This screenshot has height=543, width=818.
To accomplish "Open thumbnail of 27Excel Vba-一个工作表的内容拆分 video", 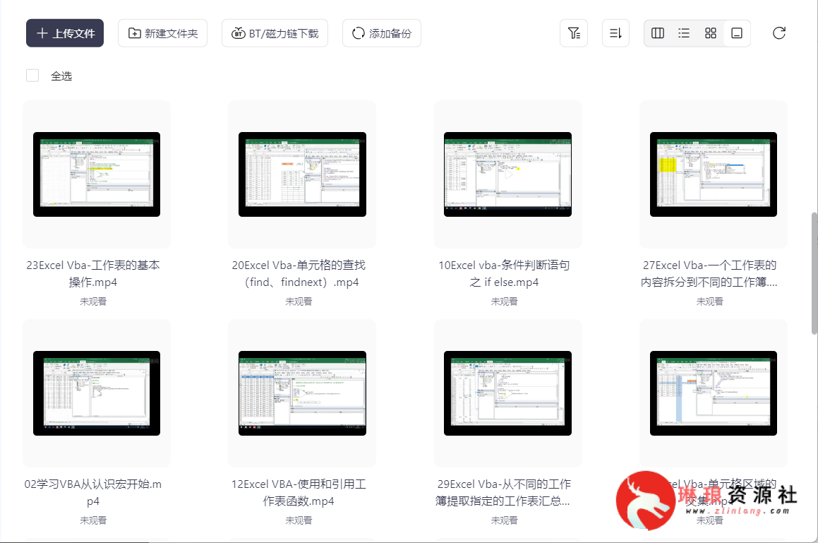I will [713, 174].
